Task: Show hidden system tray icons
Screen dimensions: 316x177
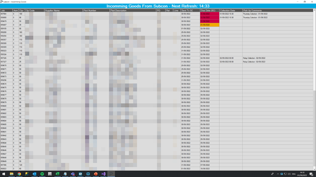Action: (278, 174)
